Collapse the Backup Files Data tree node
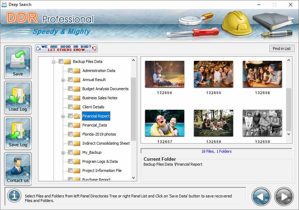The image size is (299, 210). [53, 61]
